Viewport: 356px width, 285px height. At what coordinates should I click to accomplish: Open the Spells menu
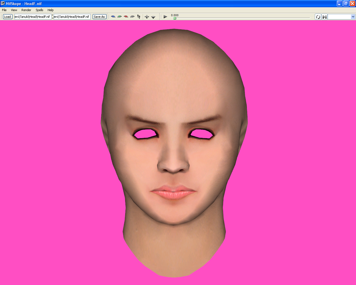[39, 10]
